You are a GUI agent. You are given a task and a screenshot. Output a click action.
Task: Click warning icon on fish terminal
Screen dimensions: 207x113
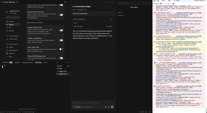(68, 66)
